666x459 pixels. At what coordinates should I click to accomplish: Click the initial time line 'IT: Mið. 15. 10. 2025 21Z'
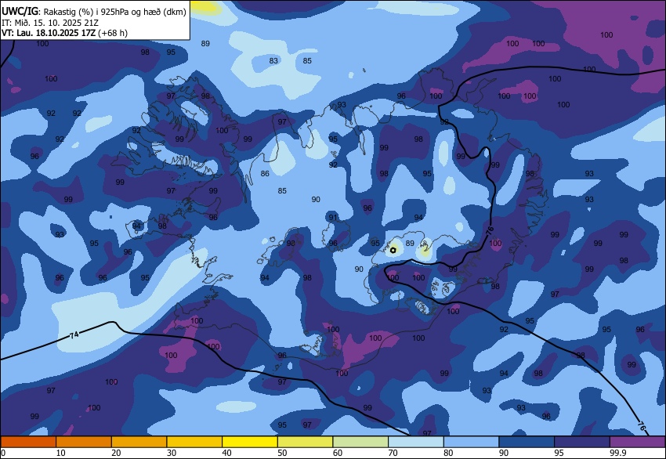point(50,23)
